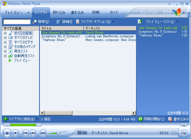Expand the すべてのテレビ tree node
191x139 pixels.
5,38
